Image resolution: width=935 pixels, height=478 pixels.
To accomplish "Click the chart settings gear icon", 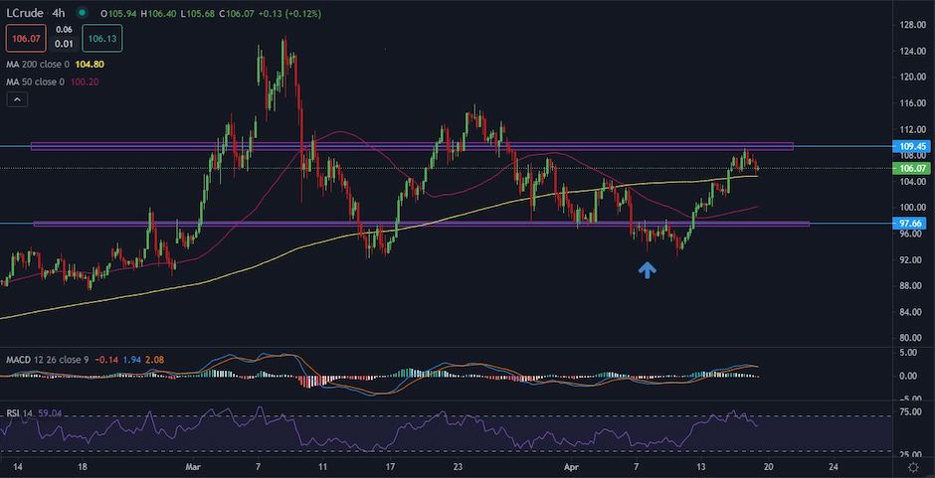I will coord(913,465).
